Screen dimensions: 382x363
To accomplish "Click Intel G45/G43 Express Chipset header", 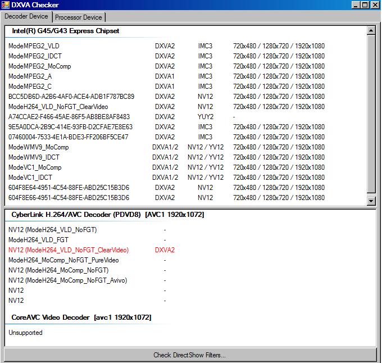I will [x=65, y=31].
